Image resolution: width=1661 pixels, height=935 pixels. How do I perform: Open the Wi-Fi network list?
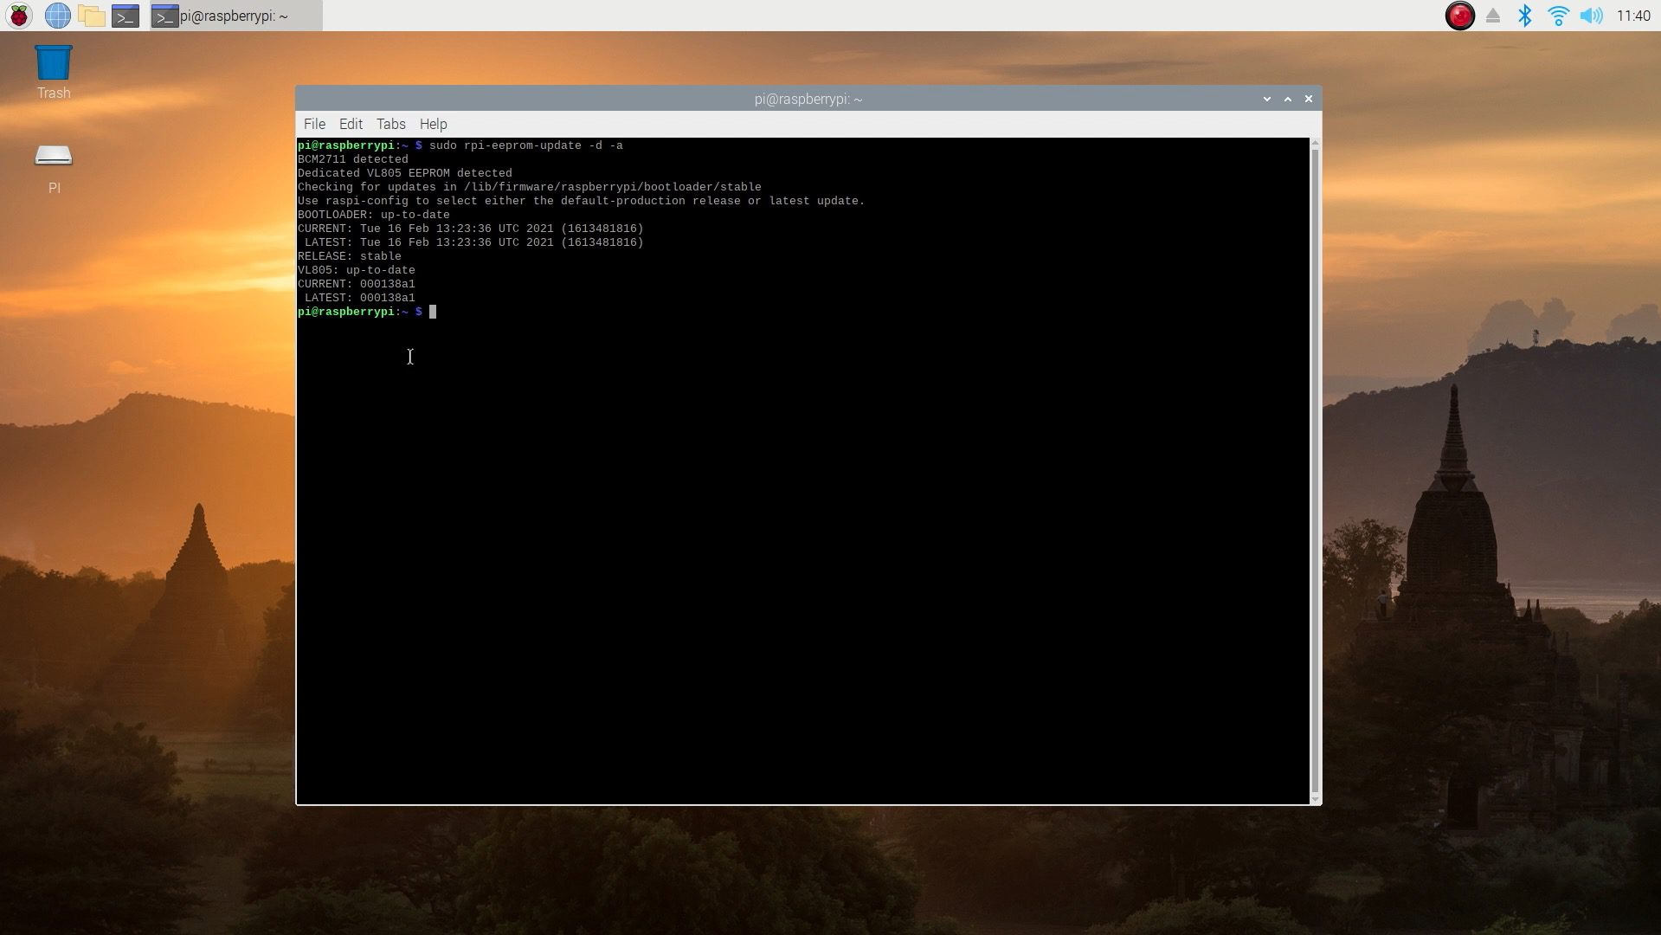pyautogui.click(x=1558, y=16)
